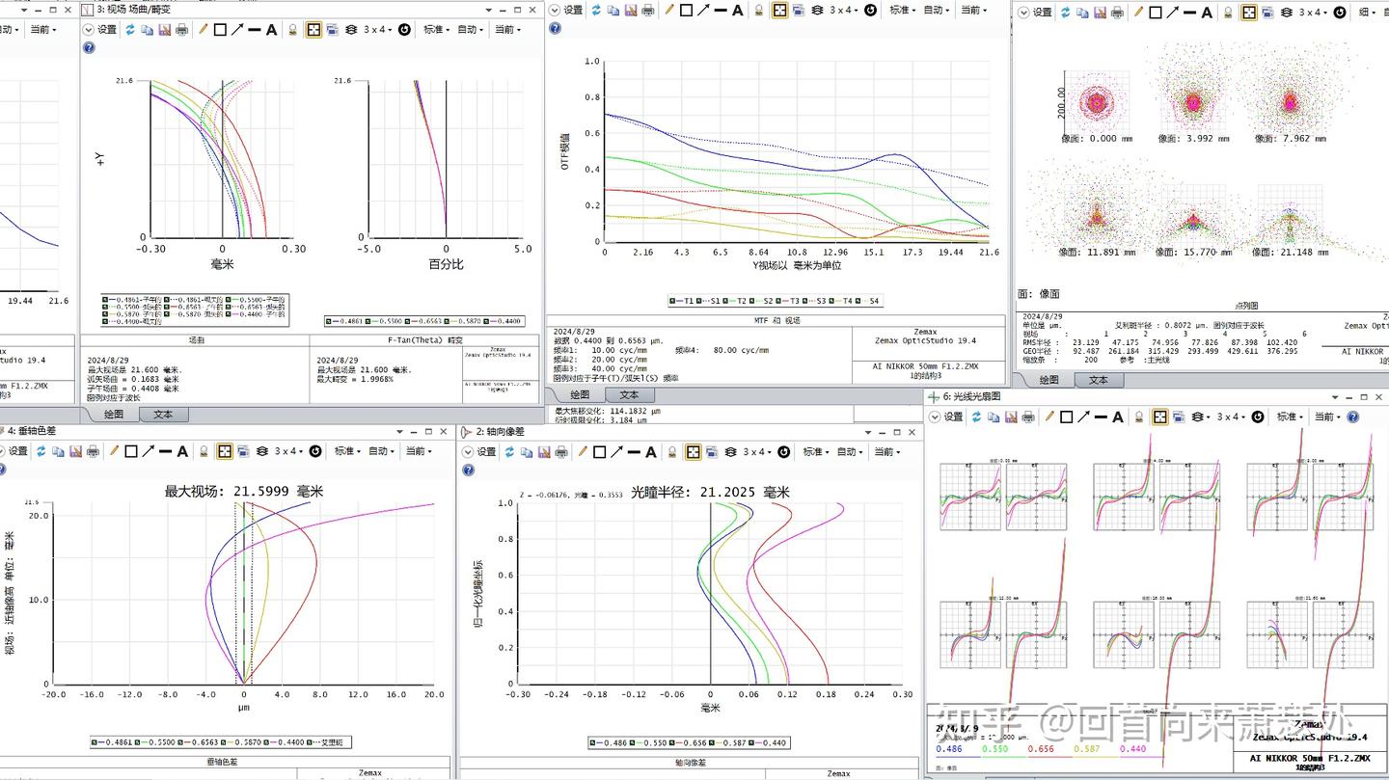Image resolution: width=1389 pixels, height=780 pixels.
Task: Open help in field curvature window (视场 场曲/畸变)
Action: click(90, 48)
